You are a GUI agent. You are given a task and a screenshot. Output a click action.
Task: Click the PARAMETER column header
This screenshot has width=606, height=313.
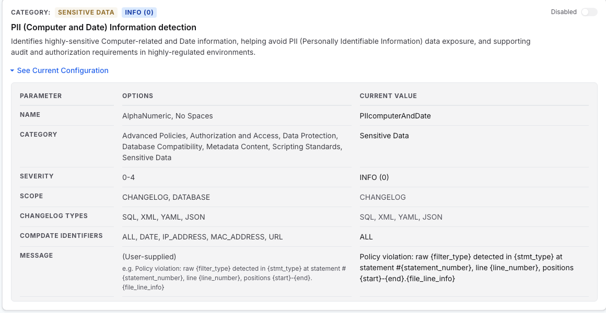41,95
